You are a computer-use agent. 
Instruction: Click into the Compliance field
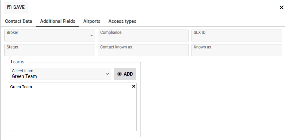[143, 35]
